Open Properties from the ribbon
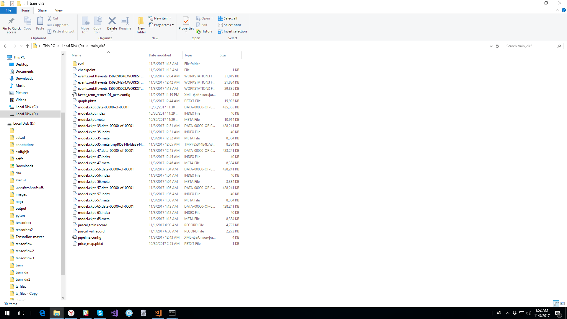 tap(186, 21)
